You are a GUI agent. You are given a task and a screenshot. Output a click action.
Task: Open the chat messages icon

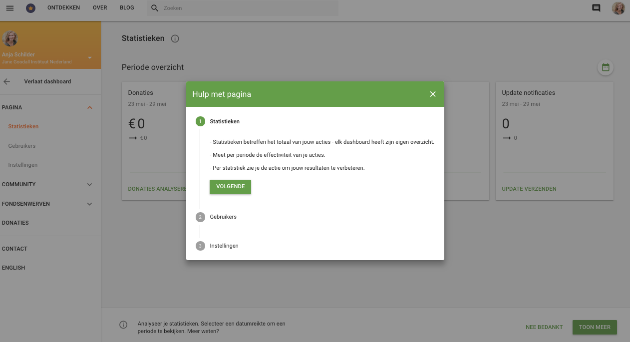(x=596, y=8)
